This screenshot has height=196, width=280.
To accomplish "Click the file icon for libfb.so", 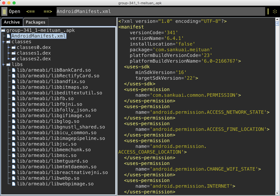I will (x=13, y=99).
